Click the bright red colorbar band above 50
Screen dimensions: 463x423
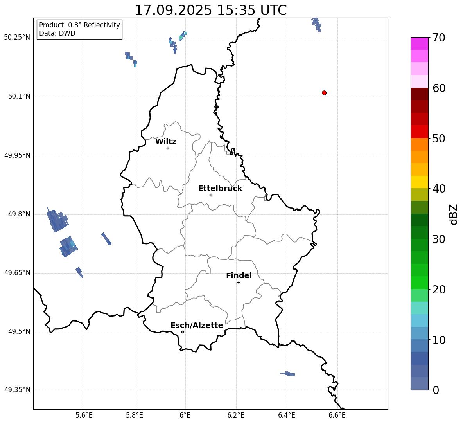[x=420, y=132]
